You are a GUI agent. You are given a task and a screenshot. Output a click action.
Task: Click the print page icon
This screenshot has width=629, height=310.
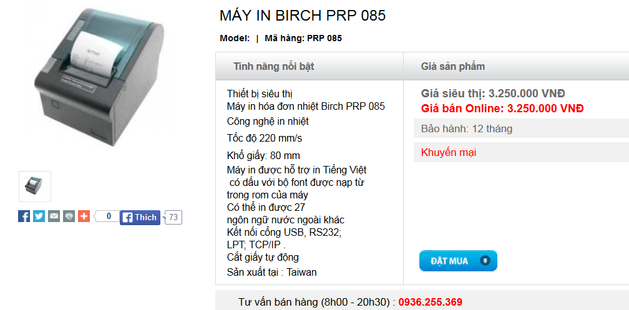pyautogui.click(x=69, y=216)
